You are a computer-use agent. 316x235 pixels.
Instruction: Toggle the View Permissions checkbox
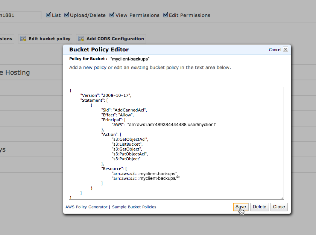click(x=112, y=15)
